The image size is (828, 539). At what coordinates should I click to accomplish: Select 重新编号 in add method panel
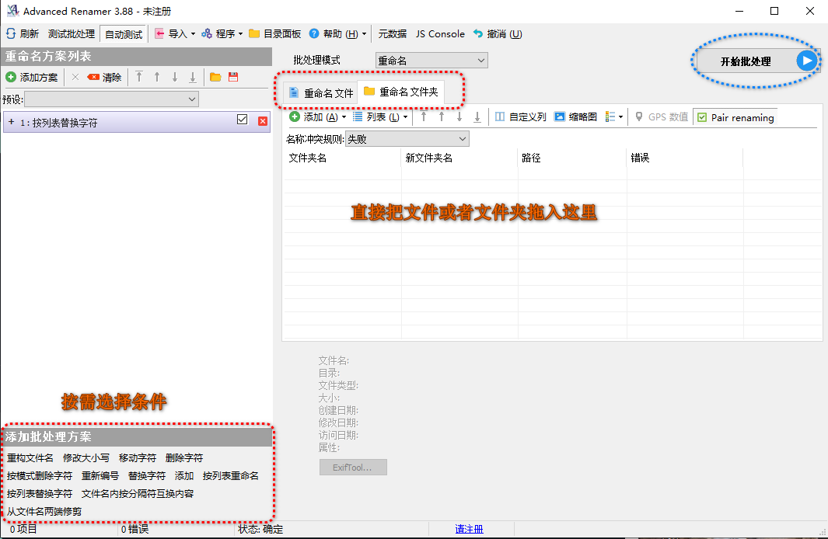[100, 475]
